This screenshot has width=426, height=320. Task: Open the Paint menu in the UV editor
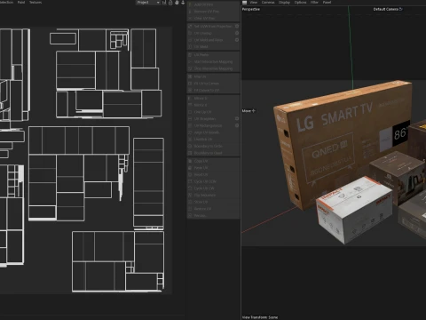tap(21, 3)
